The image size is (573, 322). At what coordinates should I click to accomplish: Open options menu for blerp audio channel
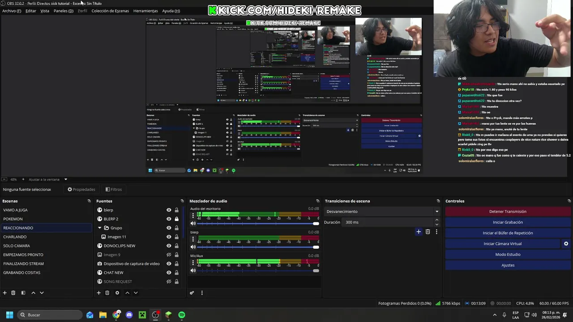(x=193, y=239)
